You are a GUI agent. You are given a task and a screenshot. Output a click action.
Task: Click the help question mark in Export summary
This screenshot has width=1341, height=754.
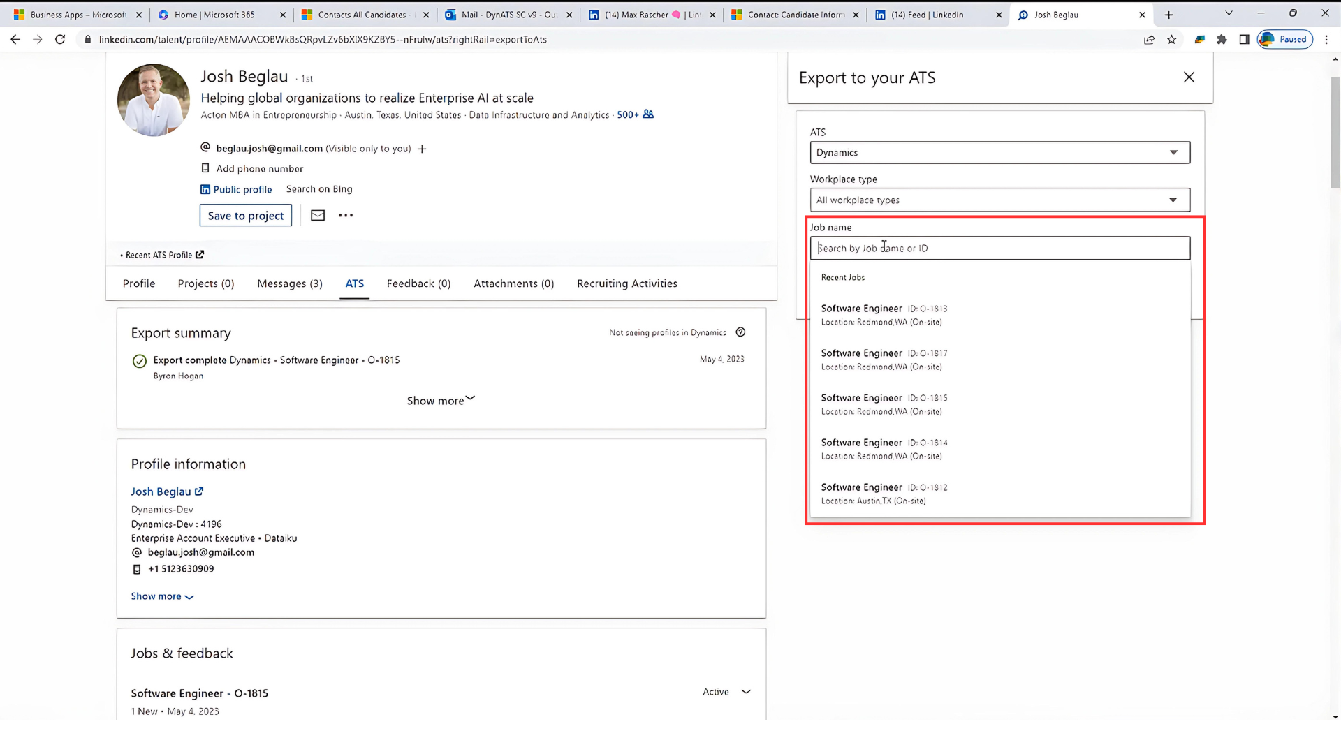tap(740, 332)
